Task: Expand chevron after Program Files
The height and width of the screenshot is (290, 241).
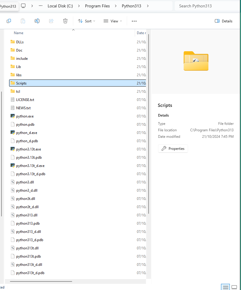Action: click(x=116, y=6)
